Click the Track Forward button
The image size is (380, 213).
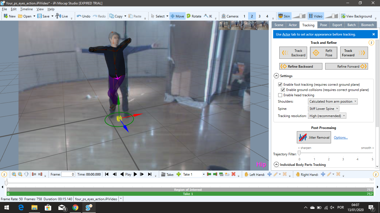click(354, 53)
